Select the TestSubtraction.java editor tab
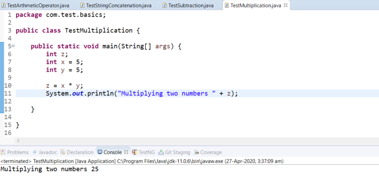 click(191, 6)
